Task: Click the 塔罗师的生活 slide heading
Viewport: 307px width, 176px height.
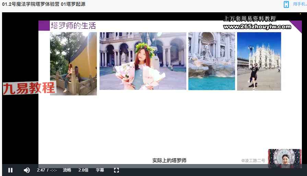Action: [73, 26]
